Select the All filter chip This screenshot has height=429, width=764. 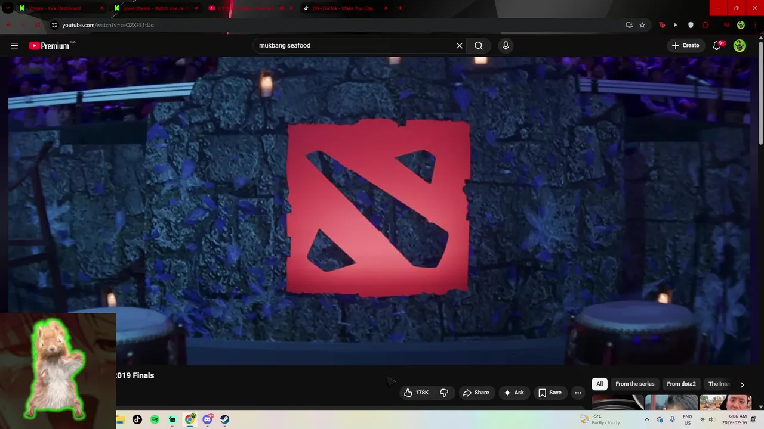tap(599, 384)
